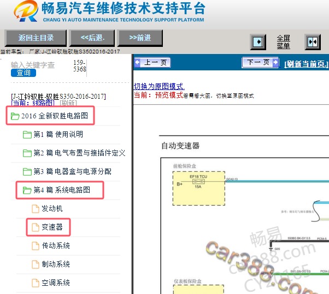The image size is (329, 294).
Task: Collapse the 2016 全新驭胜电路图 folder
Action: pos(55,116)
